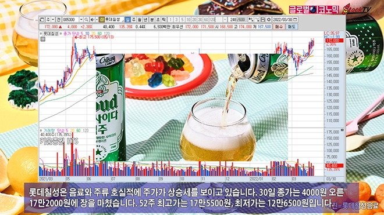Toggle daily (일) chart period
The width and height of the screenshot is (384, 215).
[127, 20]
